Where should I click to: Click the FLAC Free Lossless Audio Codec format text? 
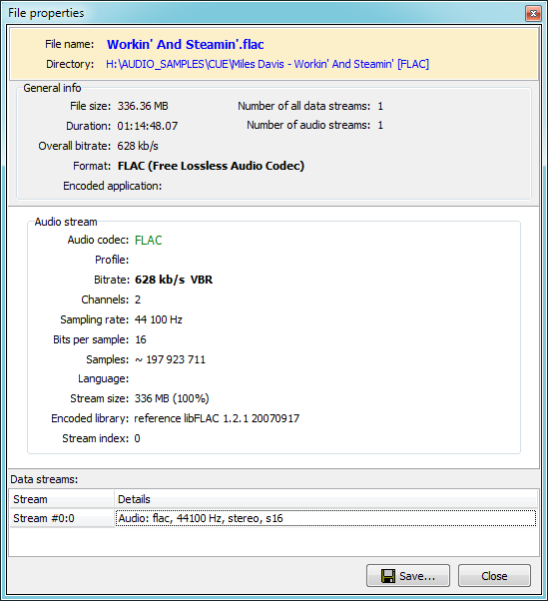tap(212, 166)
